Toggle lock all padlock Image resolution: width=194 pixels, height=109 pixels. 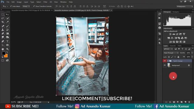(178, 57)
